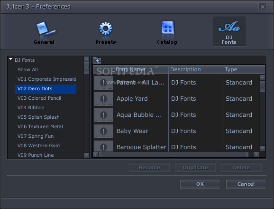Click the tree panel scrollbar thumb
274x209 pixels.
[x=86, y=68]
